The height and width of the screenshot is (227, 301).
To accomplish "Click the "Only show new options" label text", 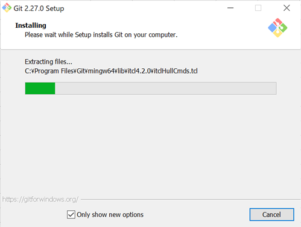I will 110,215.
